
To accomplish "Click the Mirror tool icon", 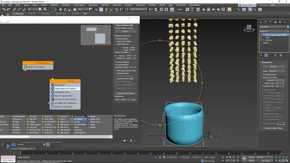I will coord(151,10).
